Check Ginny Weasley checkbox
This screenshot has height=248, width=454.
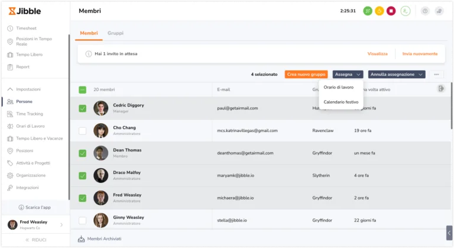(x=83, y=220)
